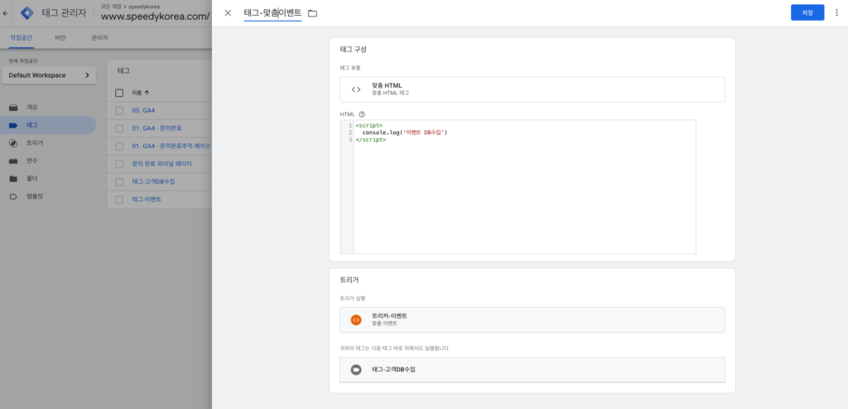
Task: Click the www.speedykorea.com container name
Action: (x=155, y=17)
